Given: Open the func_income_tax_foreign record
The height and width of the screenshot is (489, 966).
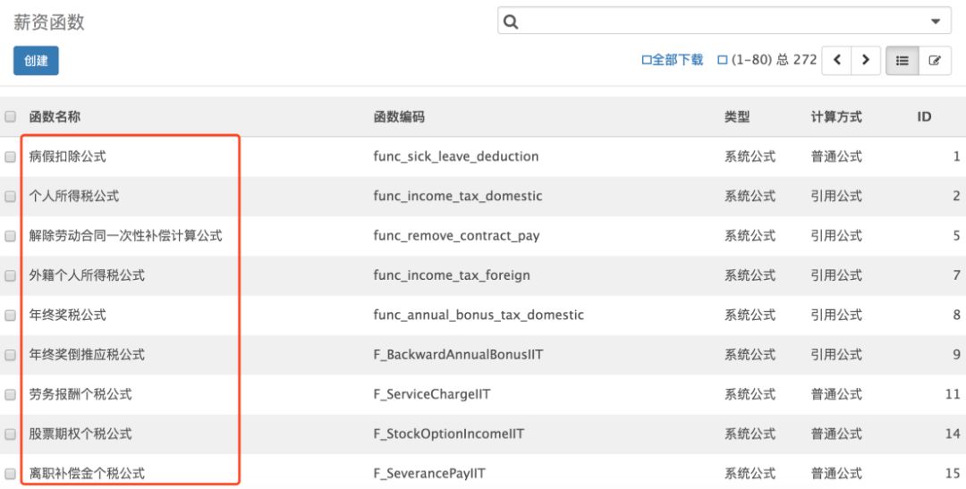Looking at the screenshot, I should (452, 275).
